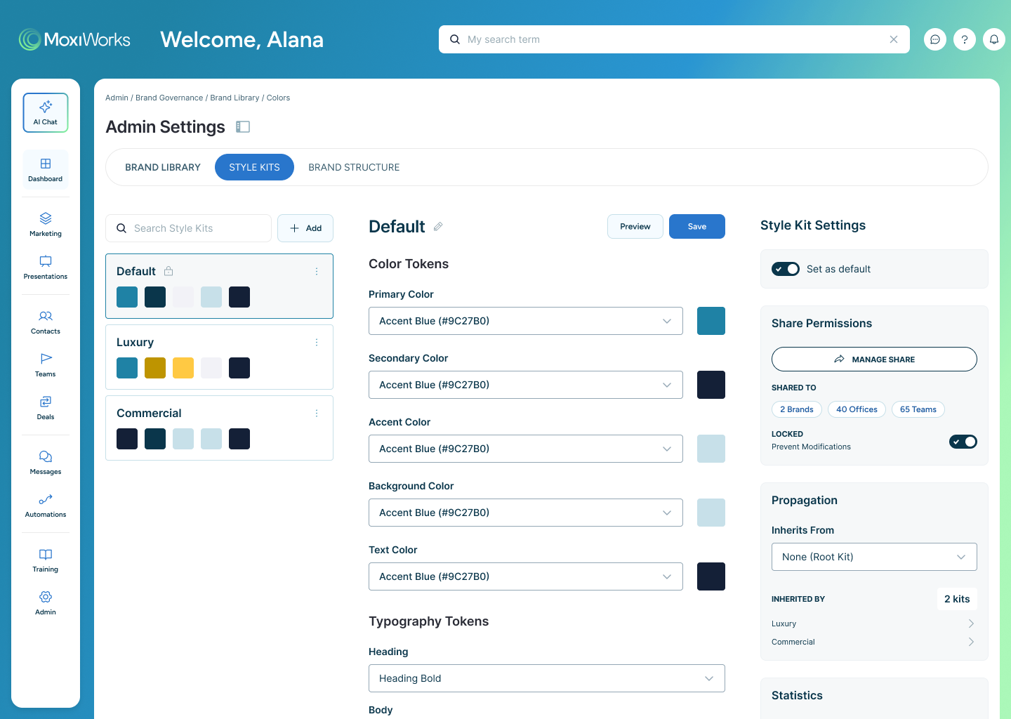Click Accent Color swatch
Image resolution: width=1011 pixels, height=719 pixels.
(711, 449)
